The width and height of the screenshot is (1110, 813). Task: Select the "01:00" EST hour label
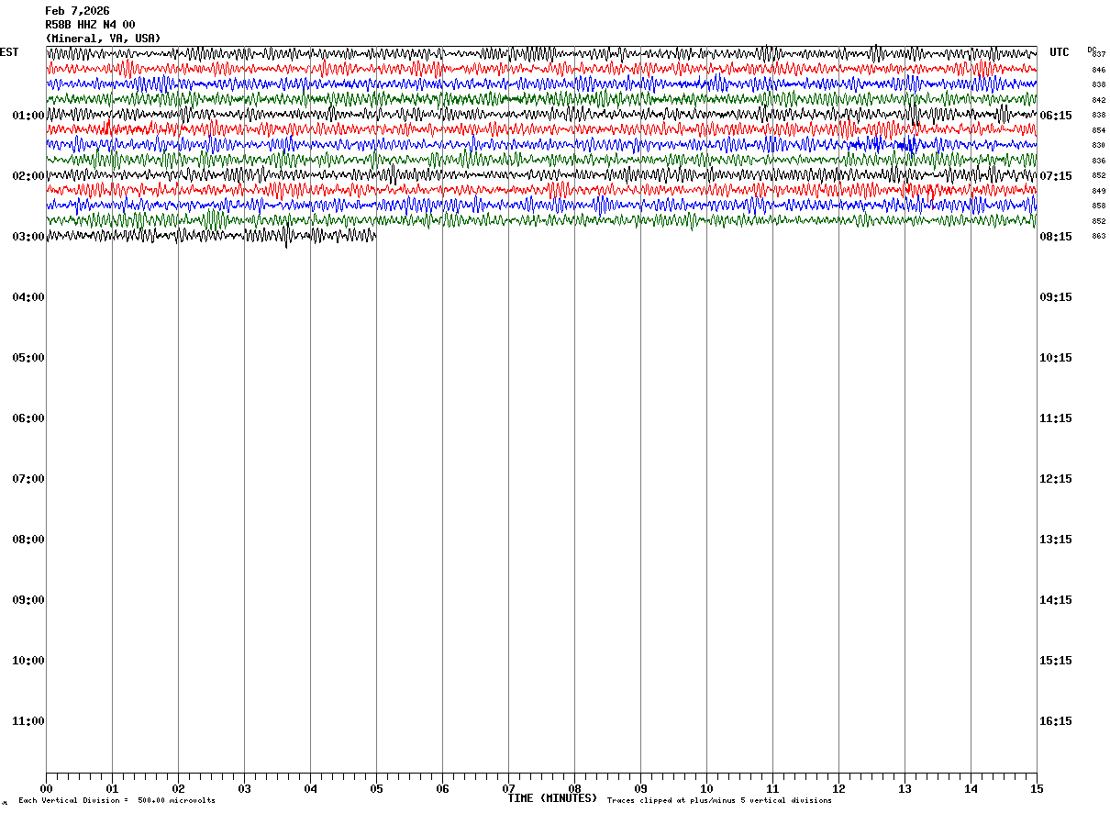(x=28, y=116)
